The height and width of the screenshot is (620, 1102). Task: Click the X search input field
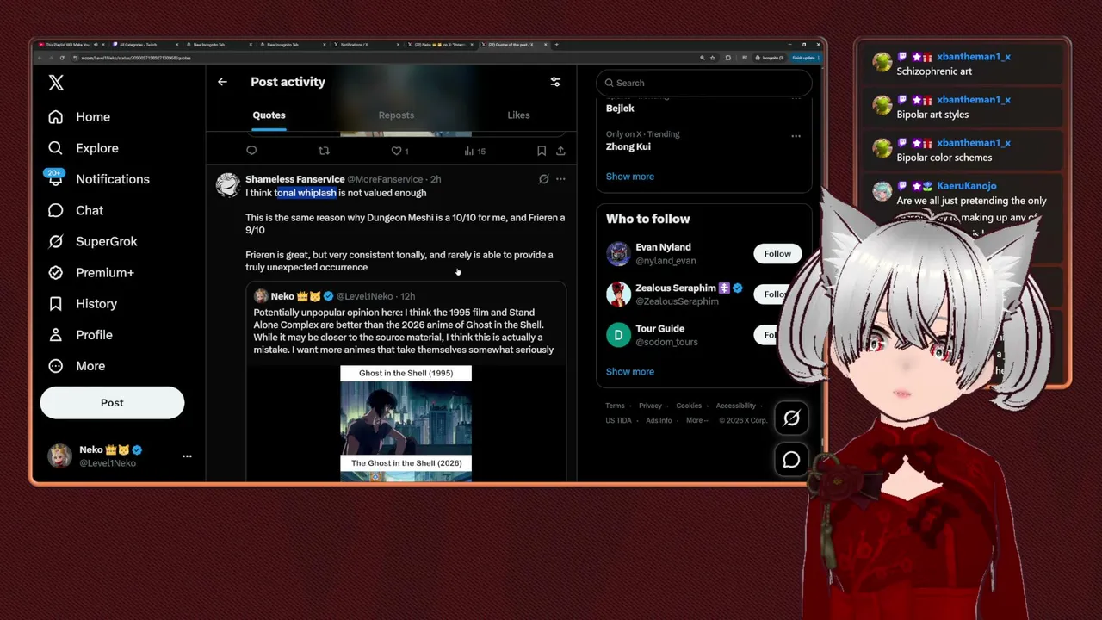704,83
